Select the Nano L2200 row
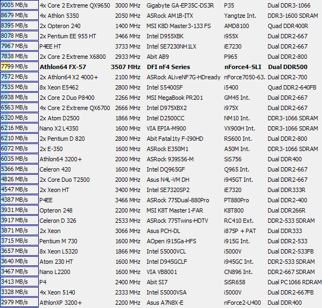 click(161, 272)
